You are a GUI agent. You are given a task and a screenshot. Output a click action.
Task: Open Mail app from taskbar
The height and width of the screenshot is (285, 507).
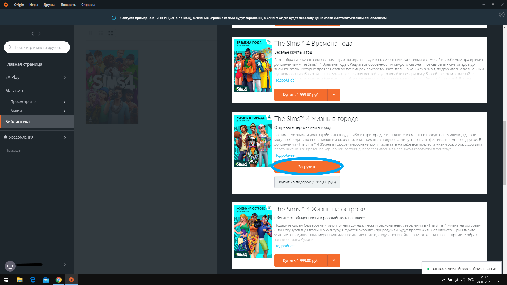pos(46,280)
